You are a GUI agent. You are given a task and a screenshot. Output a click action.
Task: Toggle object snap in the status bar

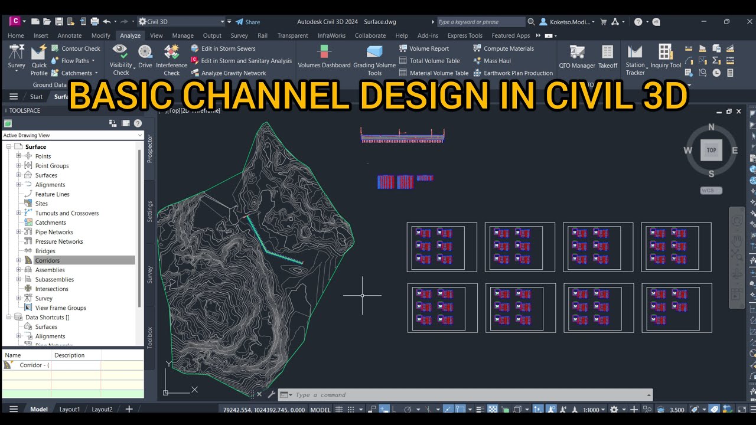point(461,409)
